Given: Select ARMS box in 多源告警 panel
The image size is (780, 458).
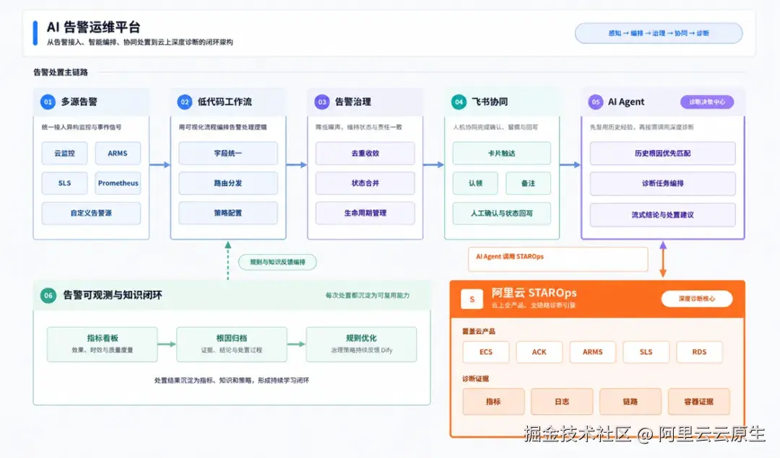Looking at the screenshot, I should (118, 153).
